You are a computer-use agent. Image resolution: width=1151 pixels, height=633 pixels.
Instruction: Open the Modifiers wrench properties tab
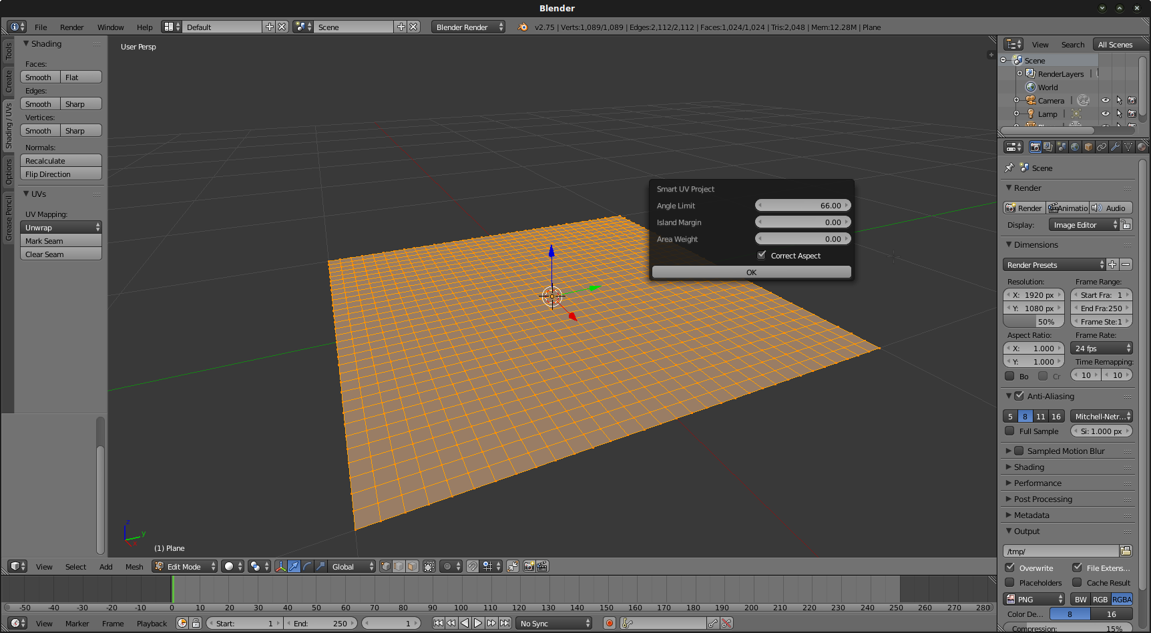pos(1115,147)
